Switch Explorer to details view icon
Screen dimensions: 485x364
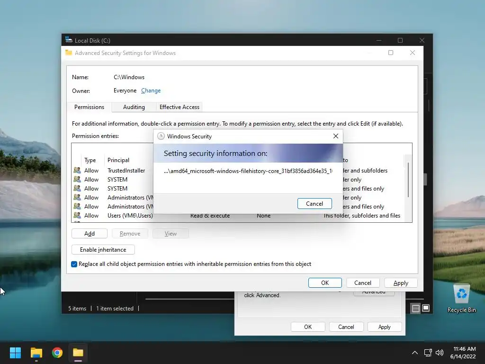click(x=415, y=308)
